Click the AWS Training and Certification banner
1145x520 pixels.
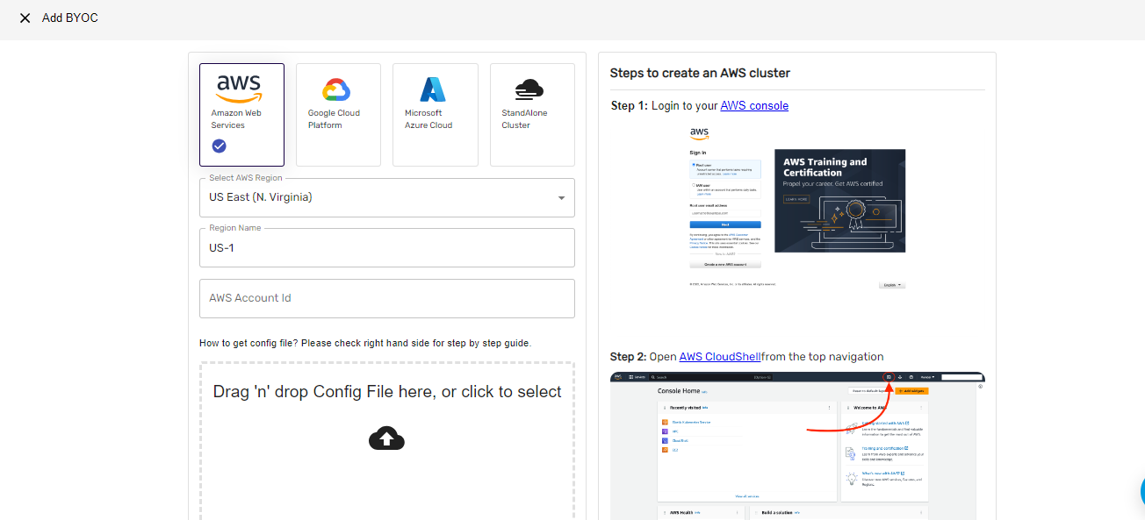tap(839, 201)
